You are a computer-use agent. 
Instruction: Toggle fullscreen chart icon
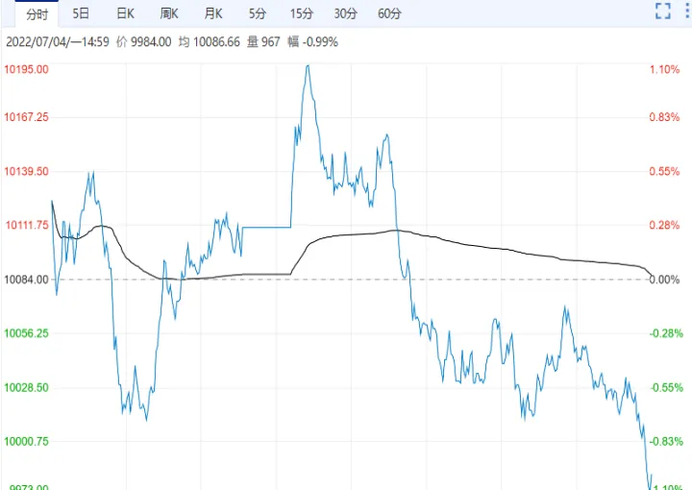click(663, 11)
